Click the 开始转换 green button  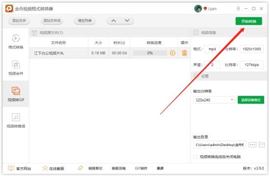pyautogui.click(x=249, y=21)
